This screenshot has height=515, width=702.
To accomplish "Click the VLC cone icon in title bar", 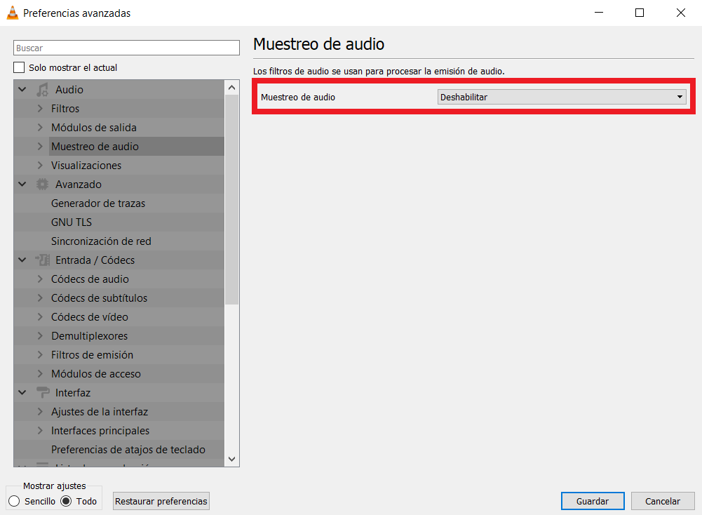I will [x=13, y=13].
